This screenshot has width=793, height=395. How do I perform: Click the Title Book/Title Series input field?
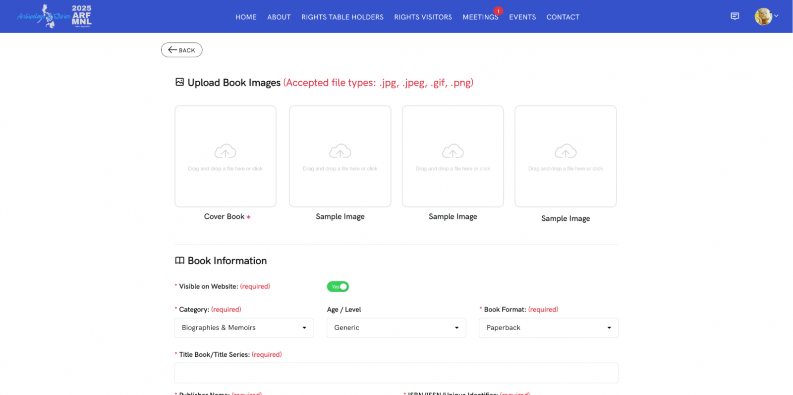[x=396, y=373]
